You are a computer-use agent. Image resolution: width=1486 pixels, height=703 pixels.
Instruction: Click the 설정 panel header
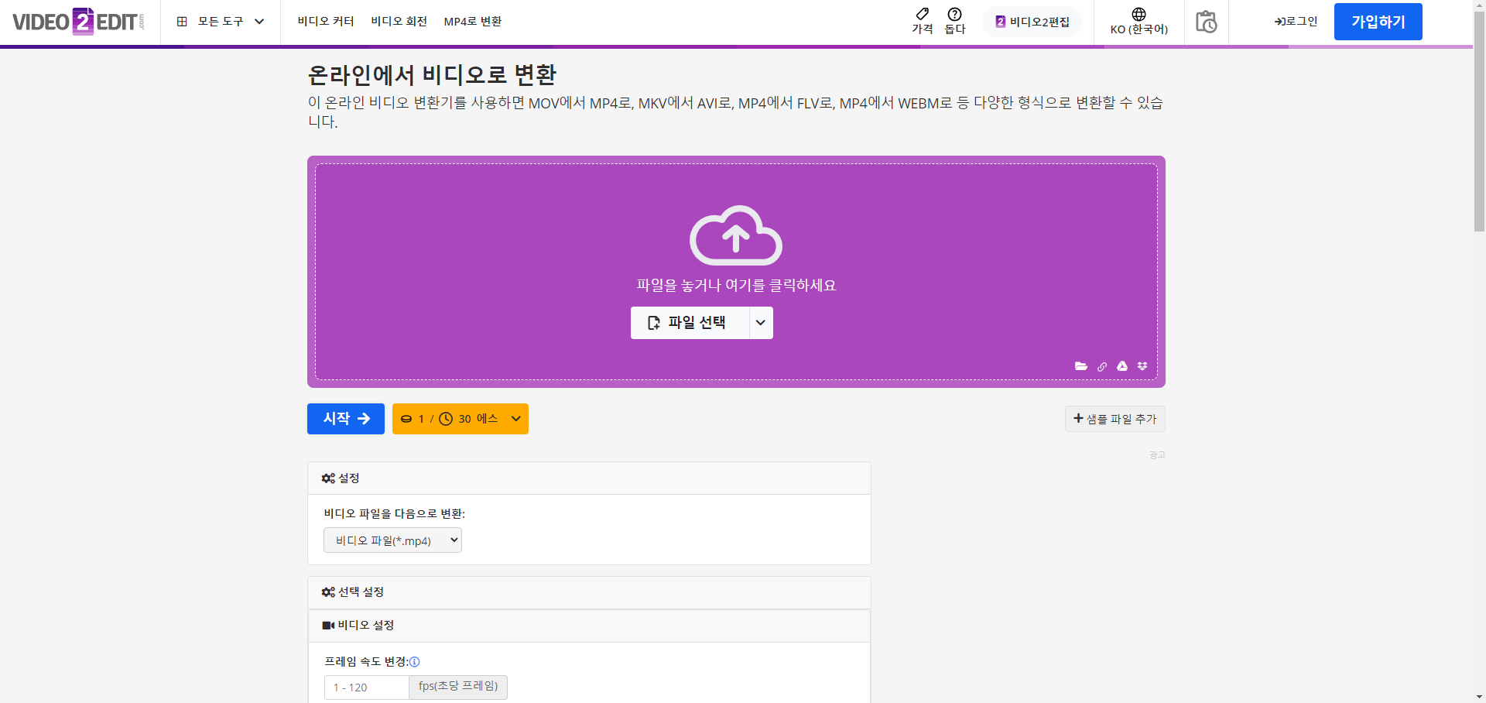coord(589,478)
